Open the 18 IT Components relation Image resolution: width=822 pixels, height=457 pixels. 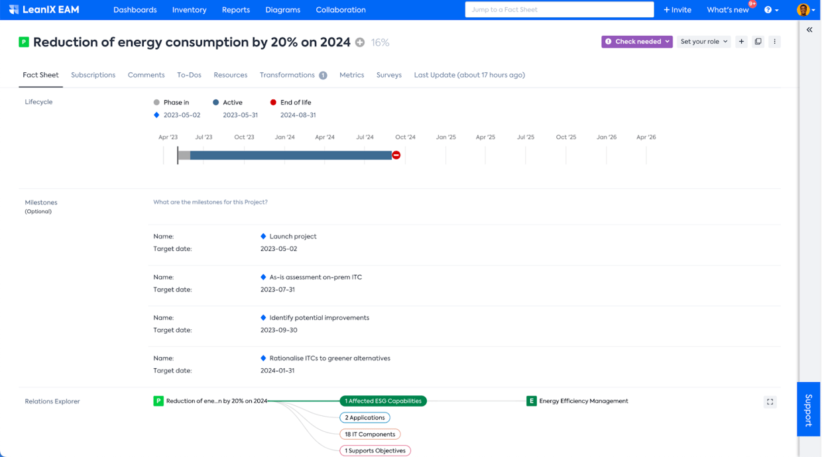click(370, 434)
